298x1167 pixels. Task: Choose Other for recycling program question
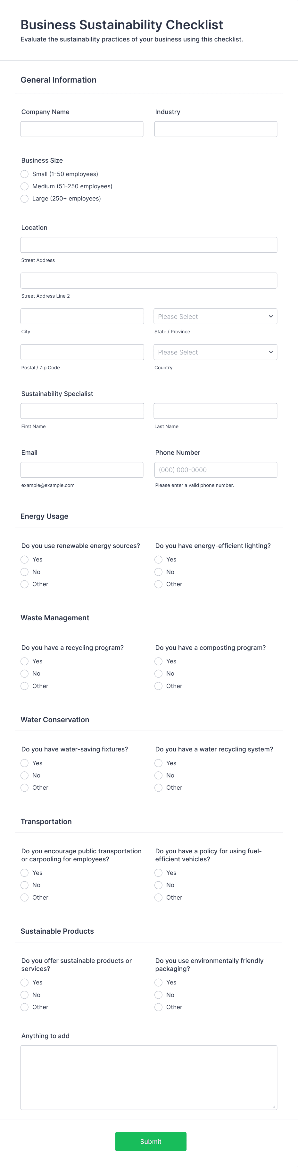click(24, 686)
